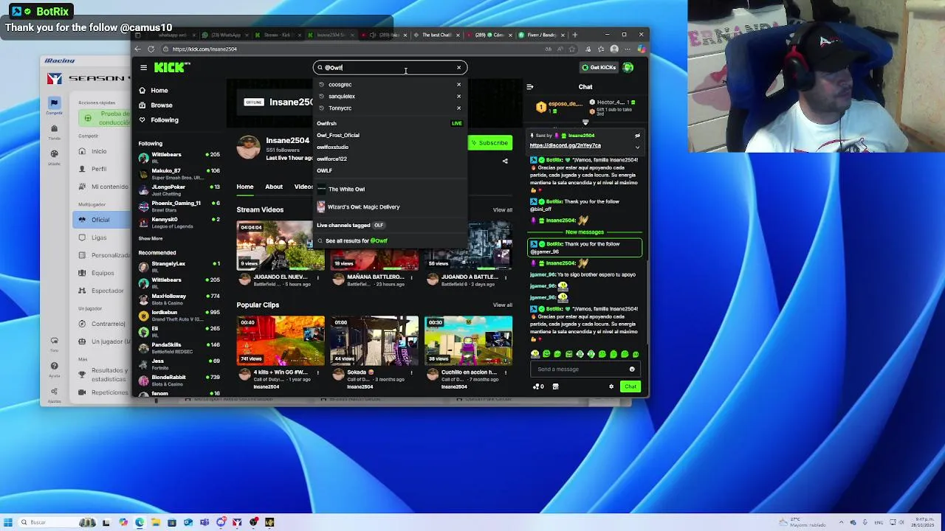Go to Browse in Kick sidebar

tap(161, 105)
